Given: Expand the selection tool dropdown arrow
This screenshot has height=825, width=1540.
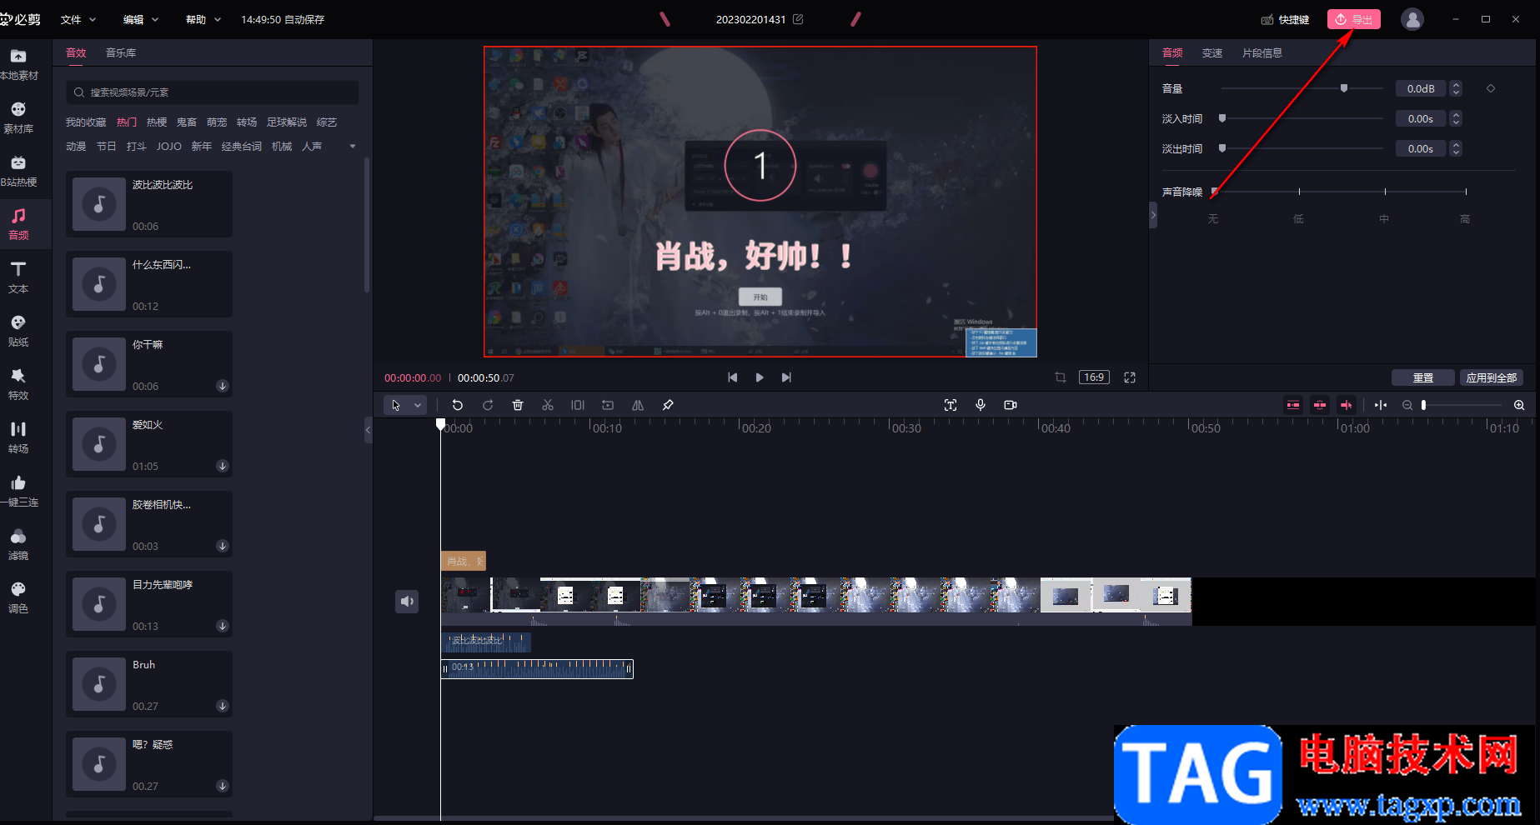Looking at the screenshot, I should click(x=418, y=405).
